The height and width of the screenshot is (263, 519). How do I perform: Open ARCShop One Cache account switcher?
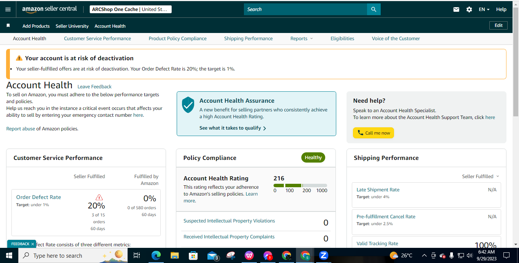coord(131,9)
